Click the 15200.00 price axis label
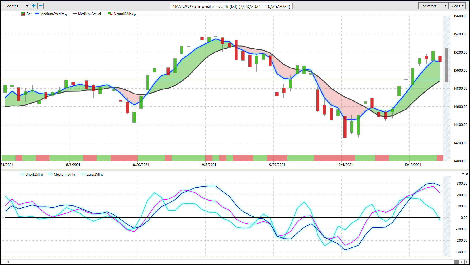 tap(461, 52)
